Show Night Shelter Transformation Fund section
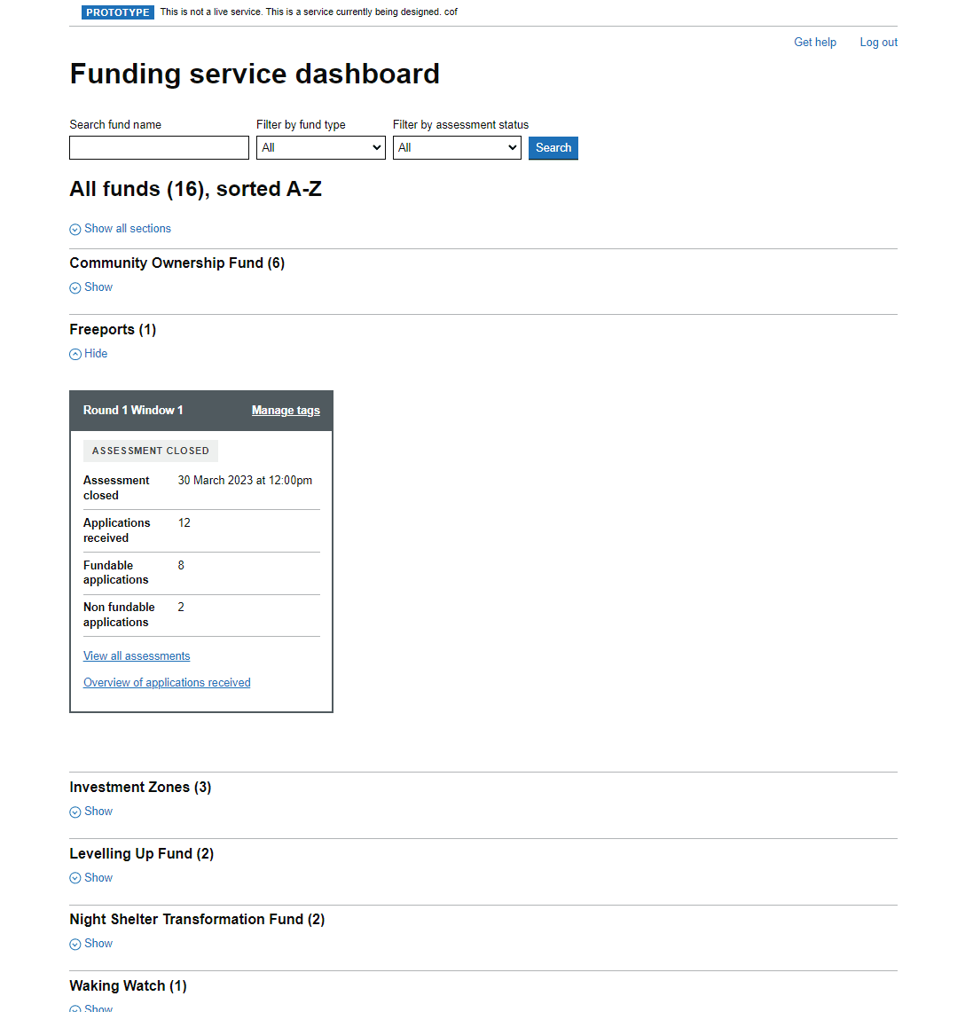Viewport: 973px width, 1012px height. tap(98, 944)
